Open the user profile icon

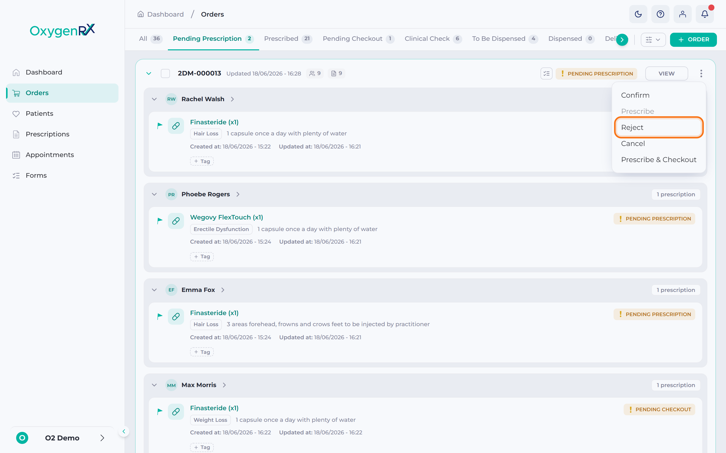(x=682, y=14)
